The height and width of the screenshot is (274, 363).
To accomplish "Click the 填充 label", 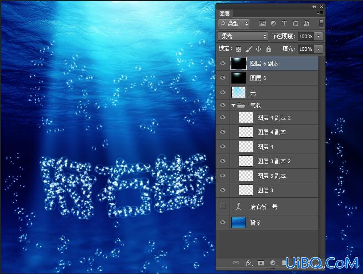I will [x=289, y=49].
